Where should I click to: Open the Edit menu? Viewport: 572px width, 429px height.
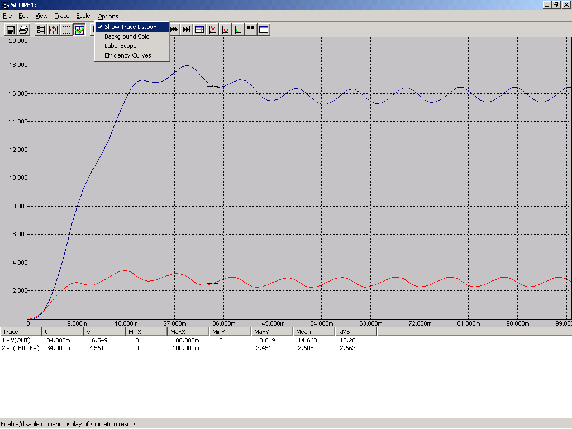23,16
